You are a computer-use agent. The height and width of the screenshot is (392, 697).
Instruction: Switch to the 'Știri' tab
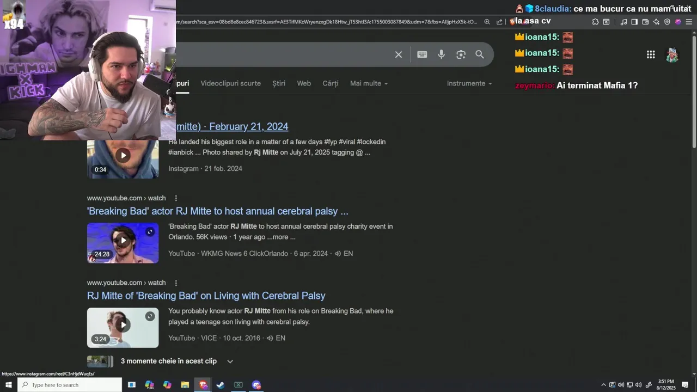tap(279, 83)
